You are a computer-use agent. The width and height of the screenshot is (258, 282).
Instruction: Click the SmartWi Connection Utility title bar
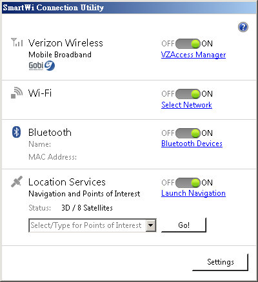point(129,8)
